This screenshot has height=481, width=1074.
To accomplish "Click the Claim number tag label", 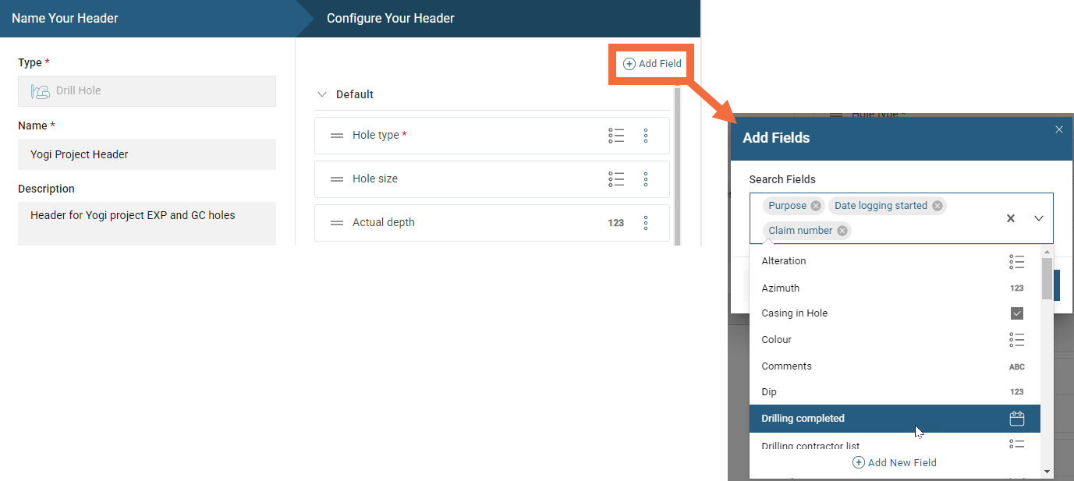I will click(x=800, y=231).
